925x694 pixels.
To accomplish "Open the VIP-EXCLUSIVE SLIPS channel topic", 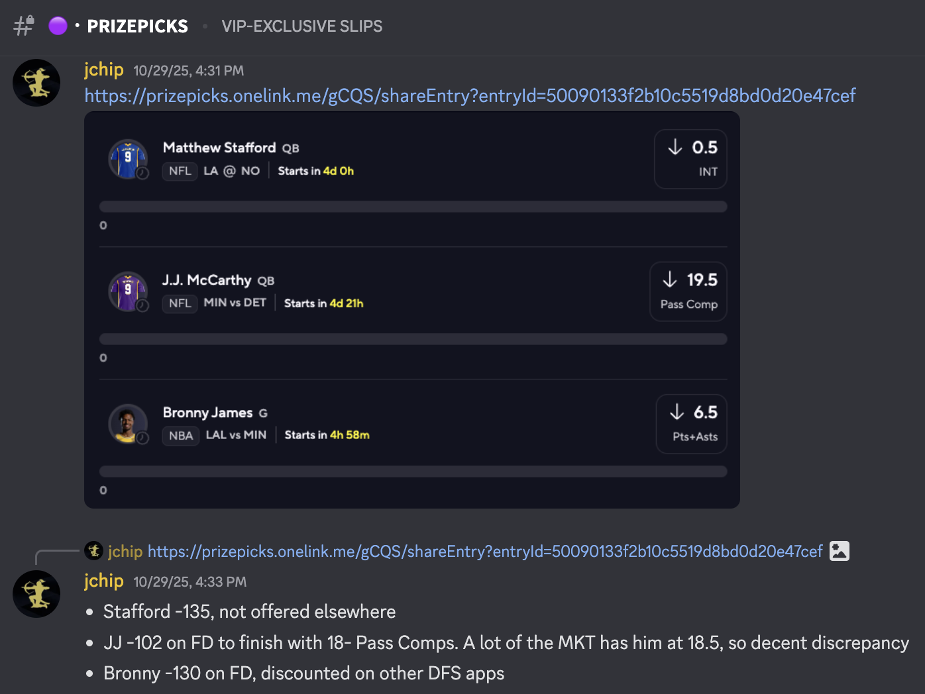I will point(301,26).
